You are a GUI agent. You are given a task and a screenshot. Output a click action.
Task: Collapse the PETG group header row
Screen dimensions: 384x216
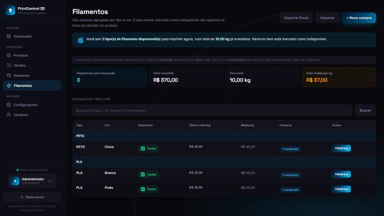[224, 136]
